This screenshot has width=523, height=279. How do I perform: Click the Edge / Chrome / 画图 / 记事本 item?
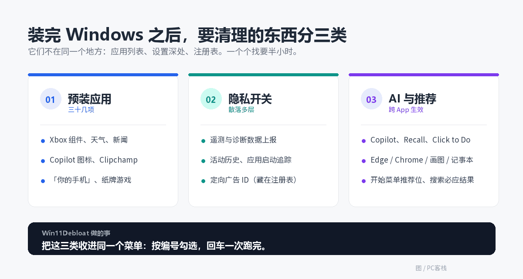(422, 160)
